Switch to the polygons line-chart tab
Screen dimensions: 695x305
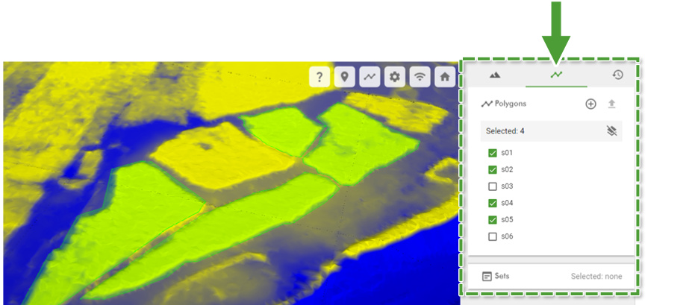pyautogui.click(x=556, y=75)
